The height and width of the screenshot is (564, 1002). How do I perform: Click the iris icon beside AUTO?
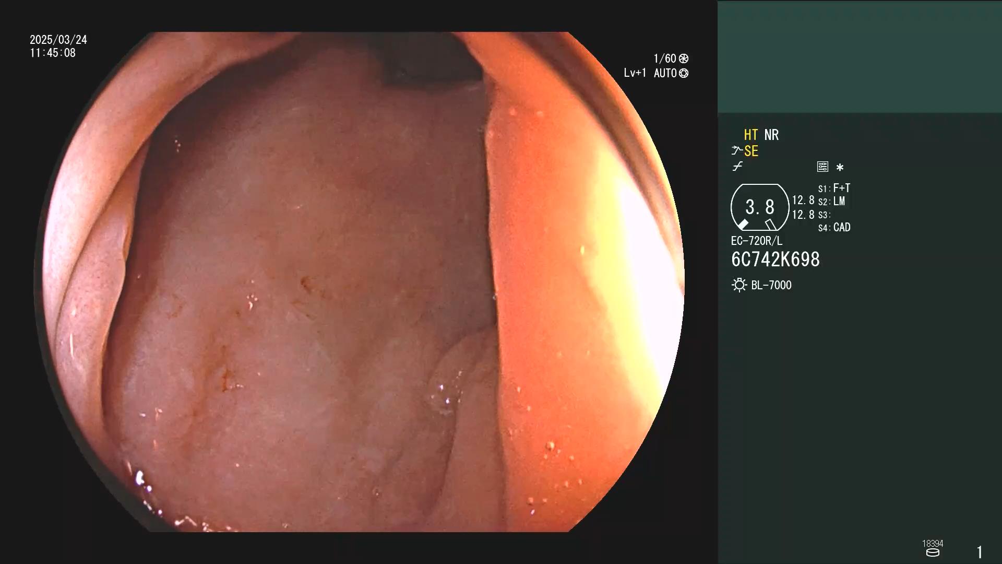684,73
